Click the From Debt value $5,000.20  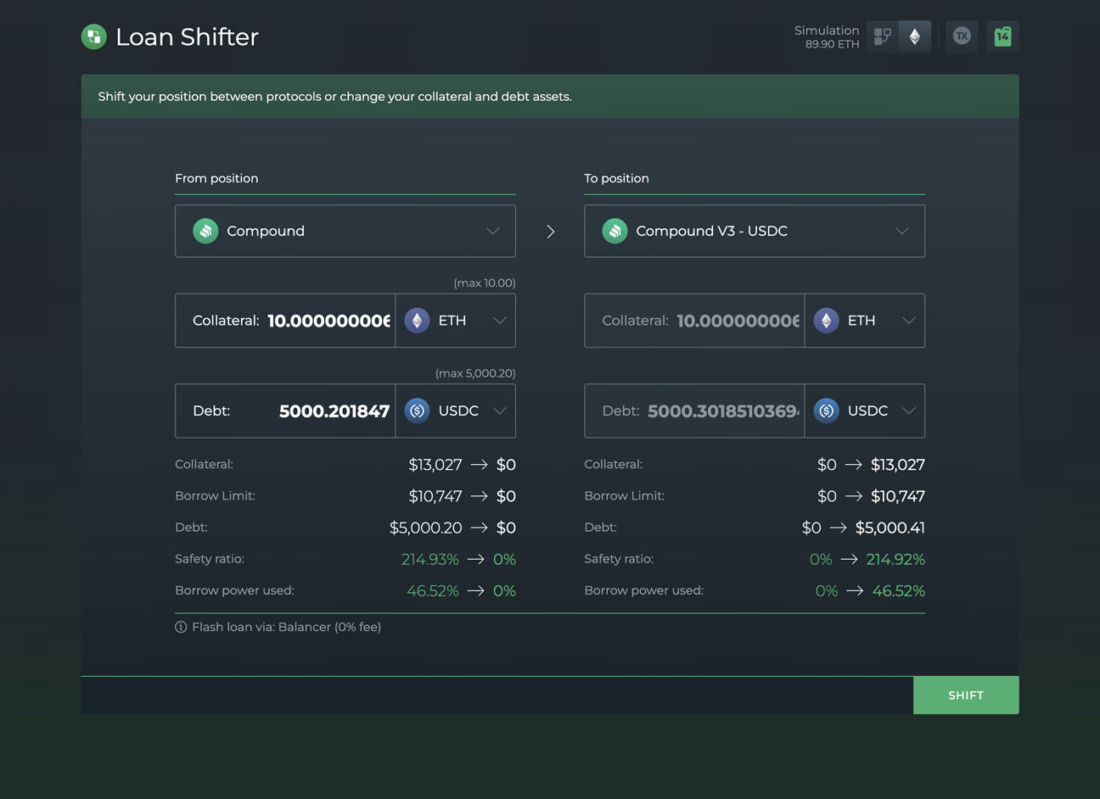[426, 528]
